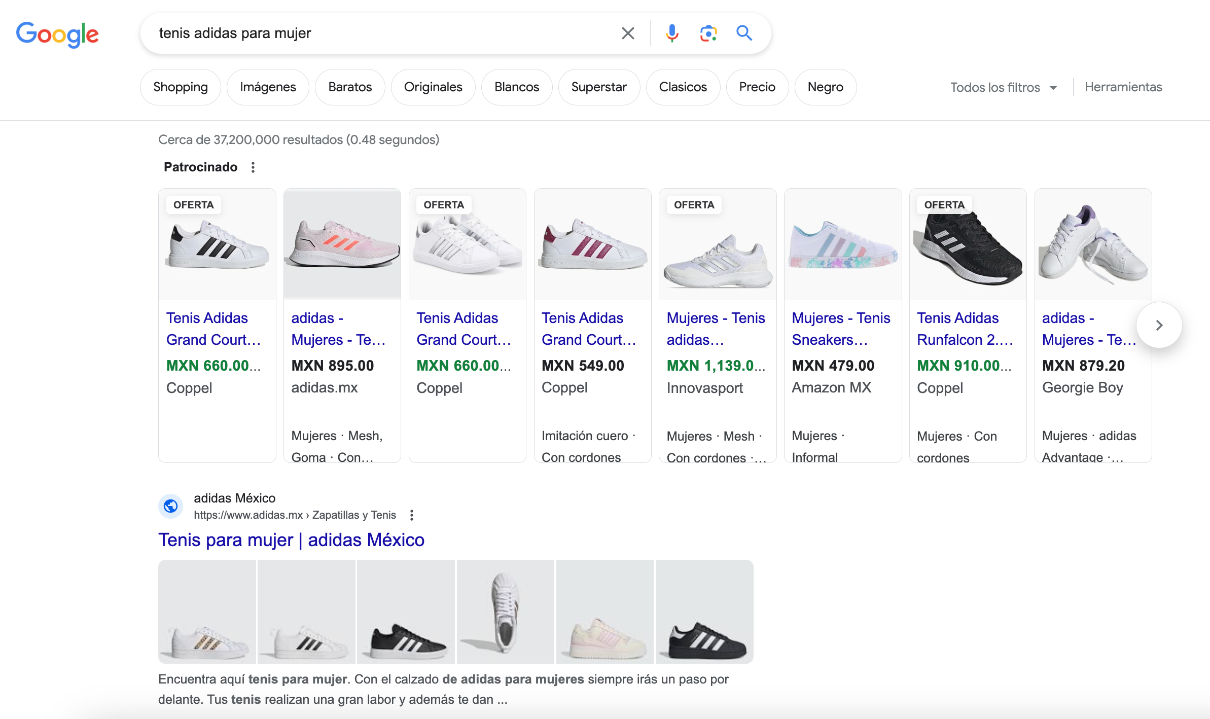Click the Google logo

(57, 34)
